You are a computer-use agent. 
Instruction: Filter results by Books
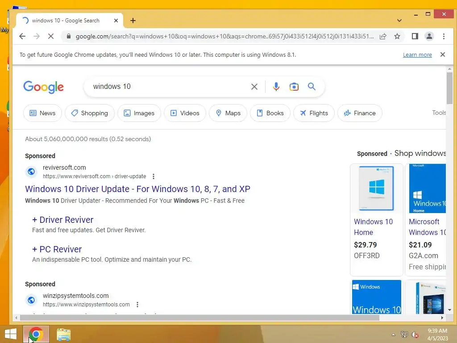coord(270,113)
